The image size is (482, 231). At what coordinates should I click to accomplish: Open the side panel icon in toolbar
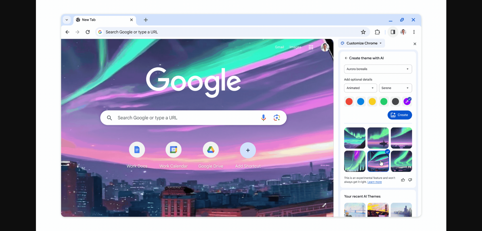[x=393, y=32]
